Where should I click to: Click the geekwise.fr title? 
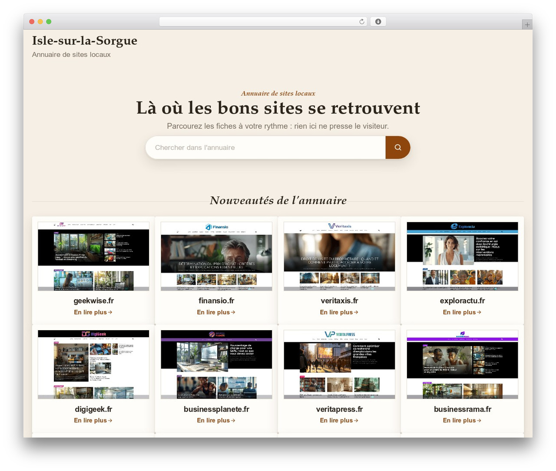pos(93,301)
